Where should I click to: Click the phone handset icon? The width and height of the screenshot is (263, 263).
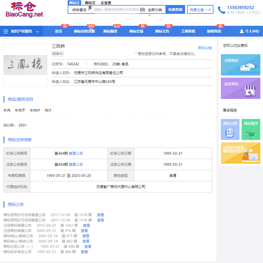pos(221,10)
